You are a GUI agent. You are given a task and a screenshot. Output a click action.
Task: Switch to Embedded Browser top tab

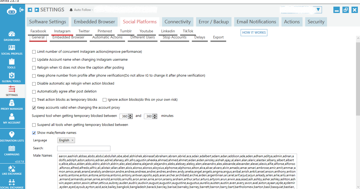(x=94, y=22)
